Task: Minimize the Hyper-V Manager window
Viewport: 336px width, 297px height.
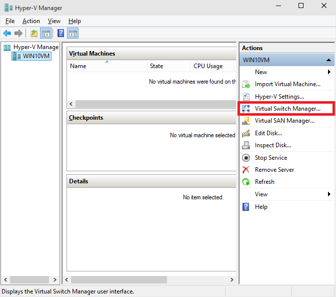Action: (278, 6)
